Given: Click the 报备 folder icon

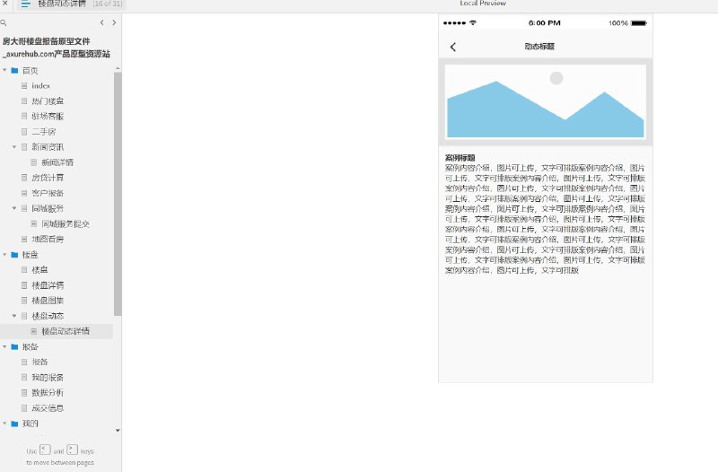Looking at the screenshot, I should (x=14, y=346).
